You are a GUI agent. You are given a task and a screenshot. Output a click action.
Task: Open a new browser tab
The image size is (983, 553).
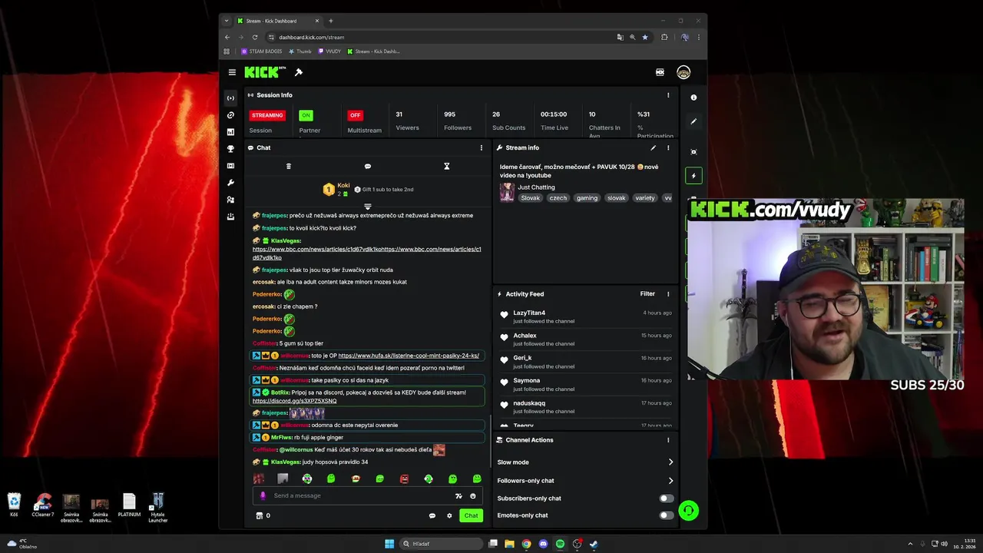331,21
